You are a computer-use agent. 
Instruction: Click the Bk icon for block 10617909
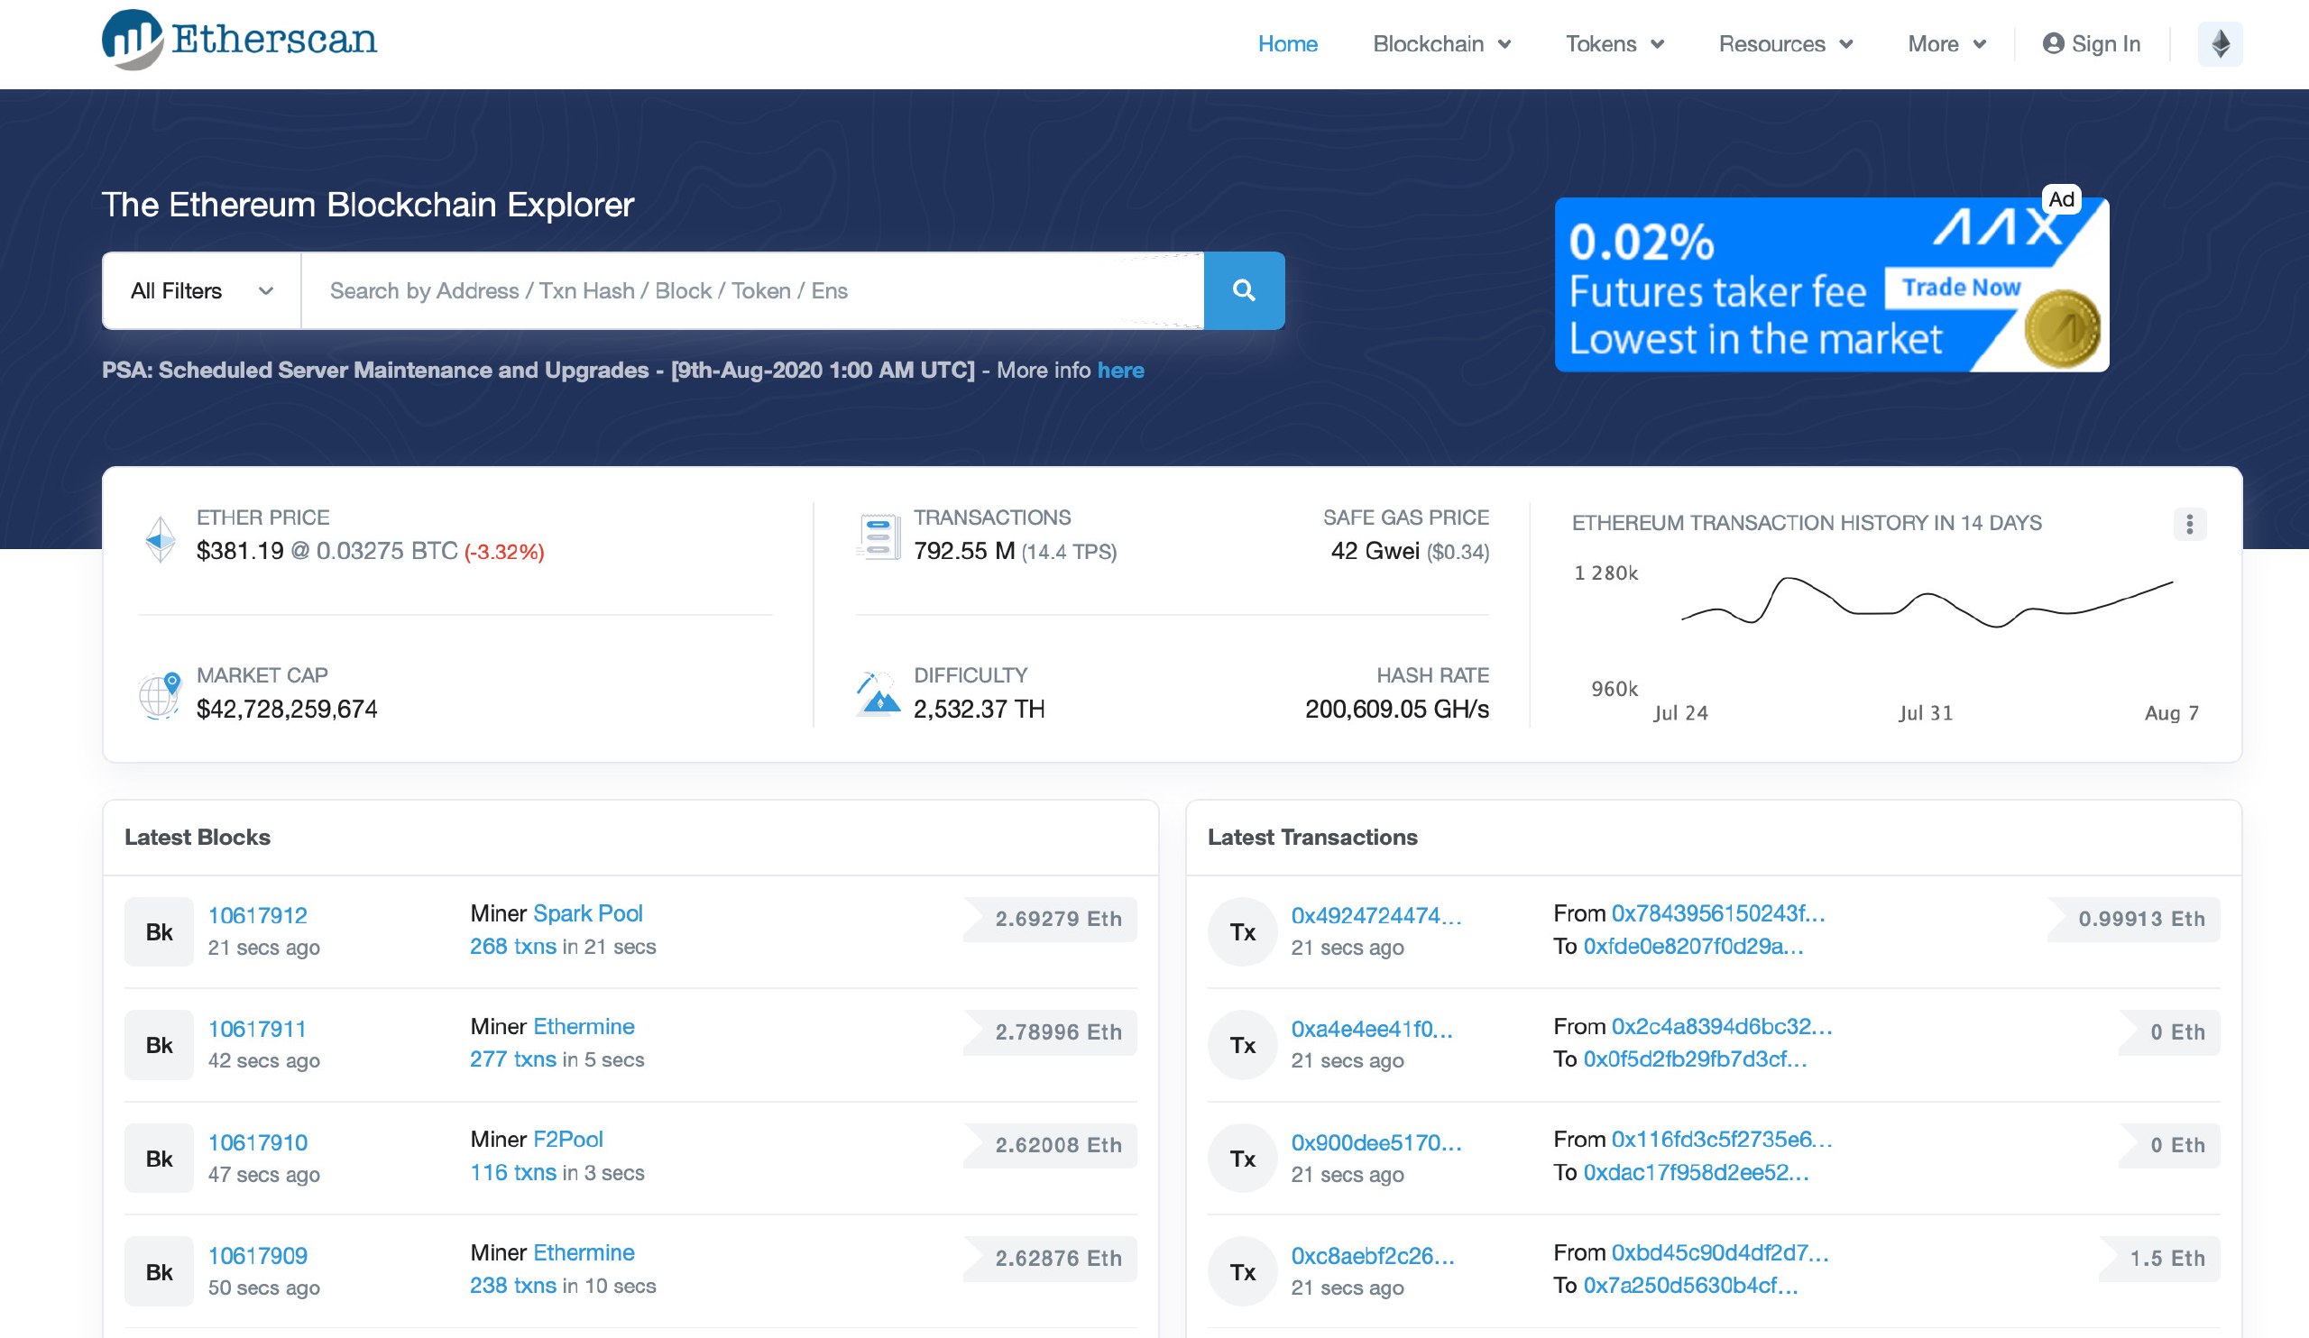tap(160, 1272)
